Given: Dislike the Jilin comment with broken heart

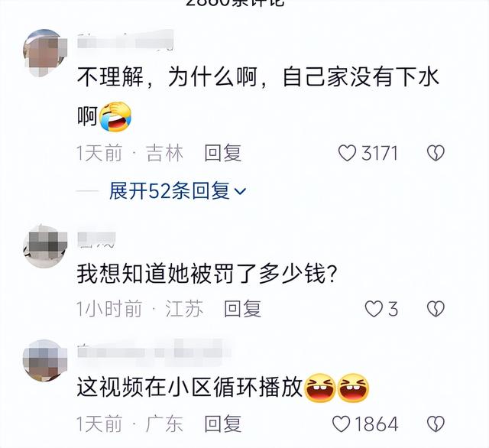Looking at the screenshot, I should point(436,153).
